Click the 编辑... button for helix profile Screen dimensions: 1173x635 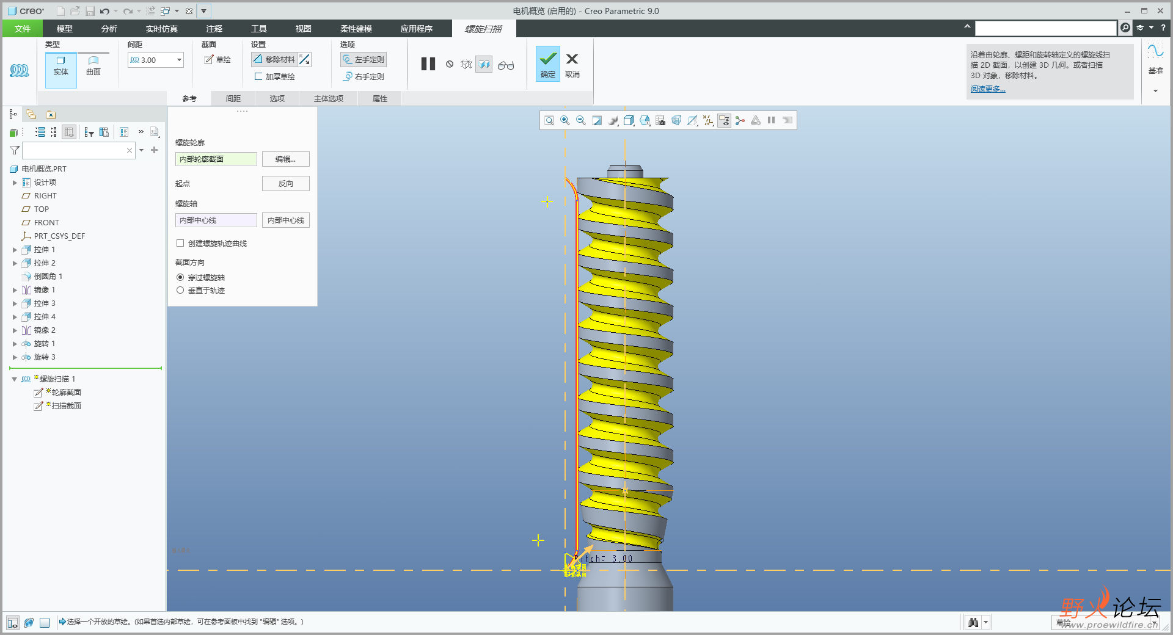pos(285,159)
